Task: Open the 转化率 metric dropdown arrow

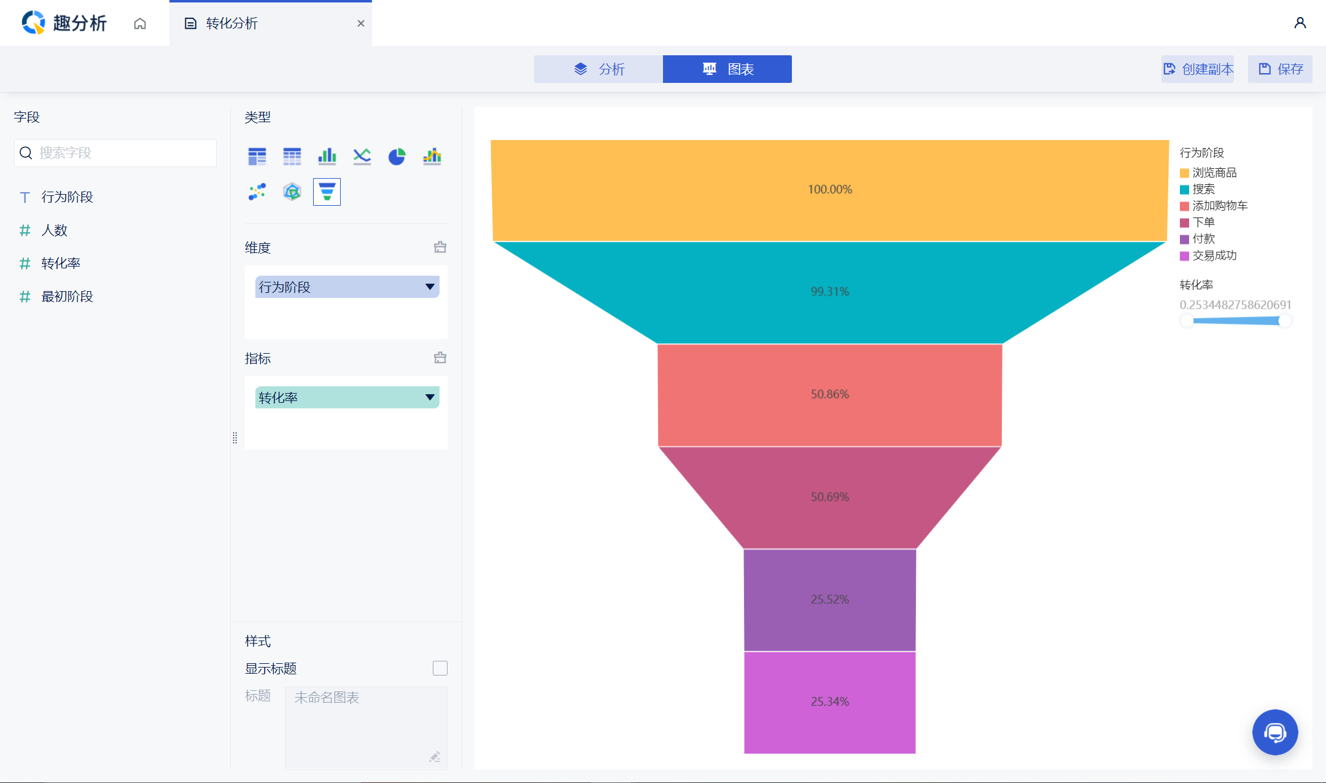Action: pyautogui.click(x=430, y=397)
